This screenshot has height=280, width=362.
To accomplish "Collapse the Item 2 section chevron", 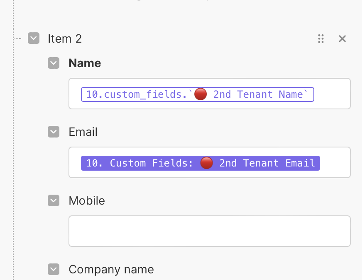I will pos(34,39).
